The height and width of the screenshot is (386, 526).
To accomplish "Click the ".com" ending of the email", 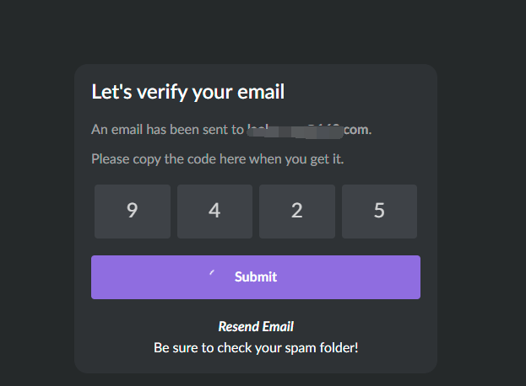I will pyautogui.click(x=356, y=131).
